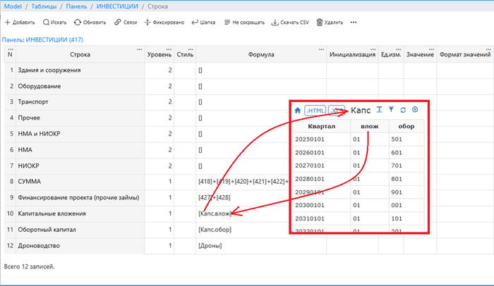Select the [Капс.обор] formula cell
This screenshot has width=494, height=286.
(x=216, y=230)
